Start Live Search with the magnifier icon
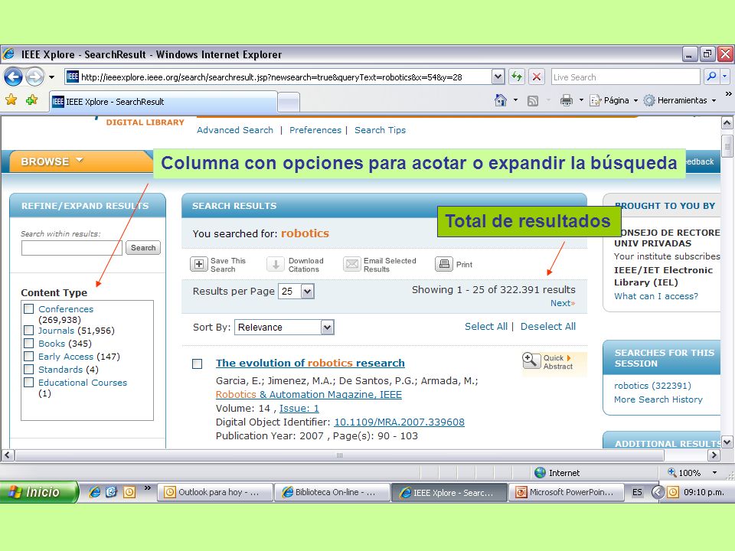The width and height of the screenshot is (735, 551). click(711, 77)
